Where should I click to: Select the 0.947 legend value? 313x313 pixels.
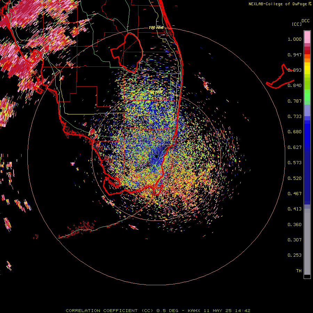tap(295, 55)
